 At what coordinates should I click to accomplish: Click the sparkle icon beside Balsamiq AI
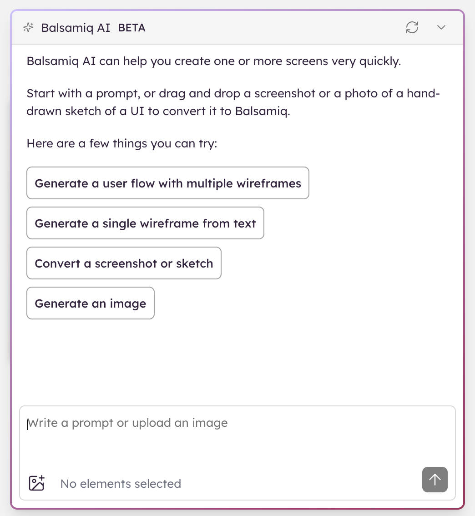[x=28, y=28]
